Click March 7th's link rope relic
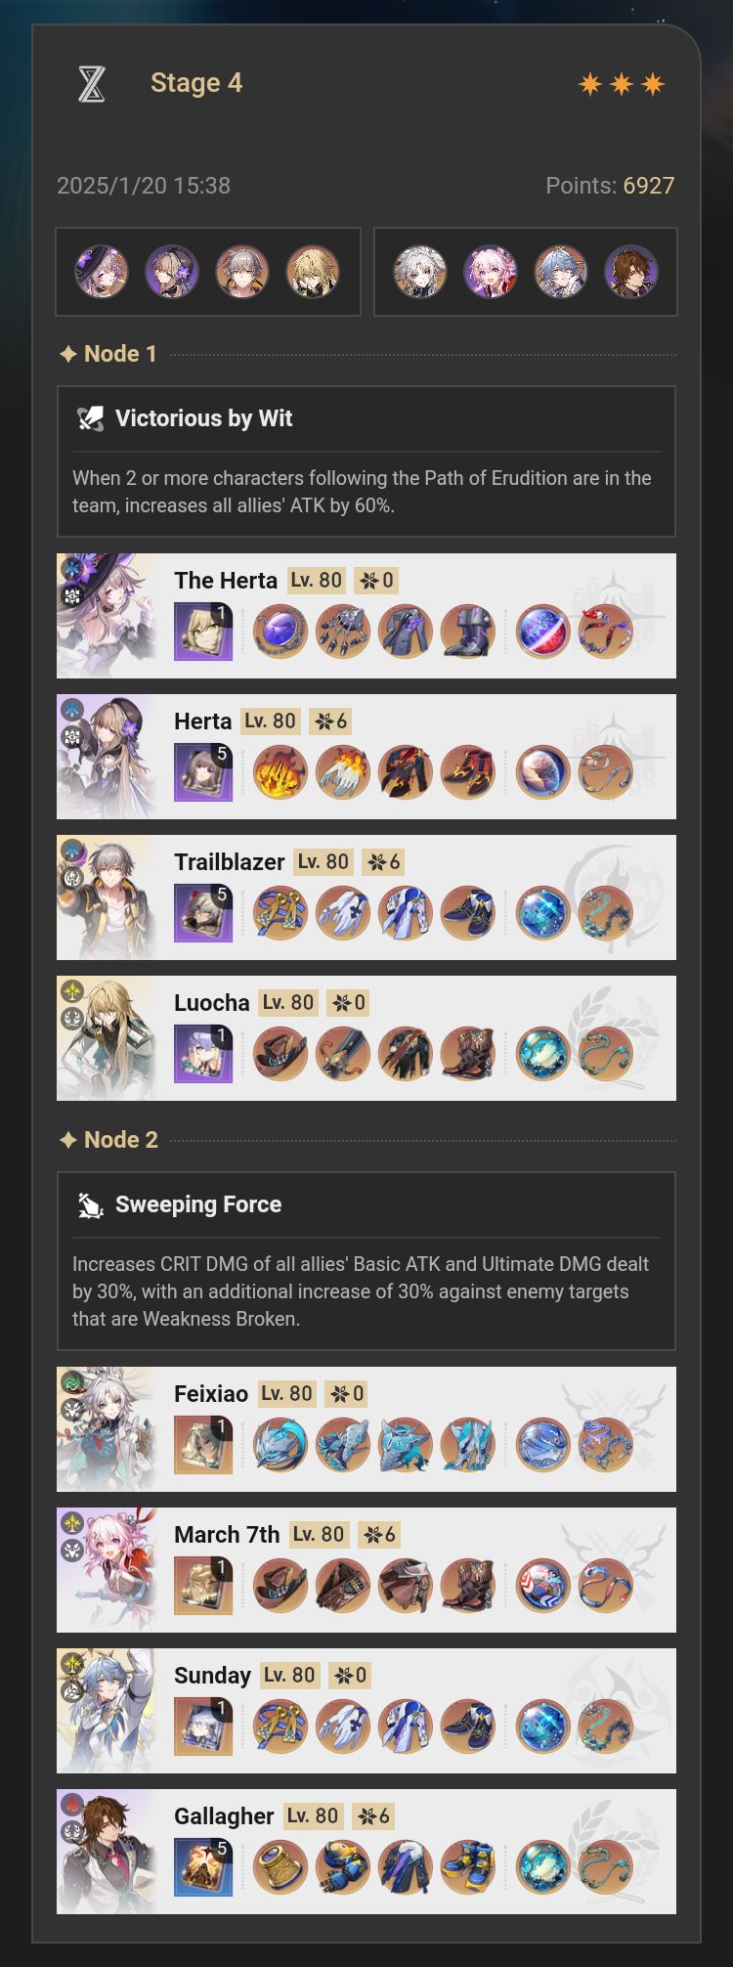 tap(605, 1586)
